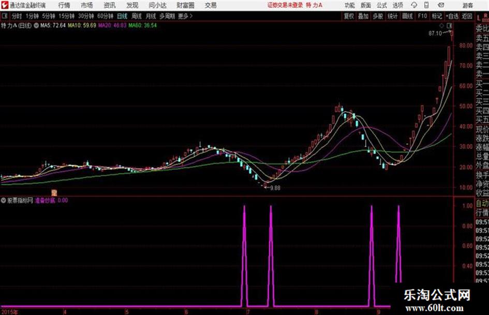Switch to 5分钟 period tab
Screen dimensions: 489x315
click(x=49, y=16)
